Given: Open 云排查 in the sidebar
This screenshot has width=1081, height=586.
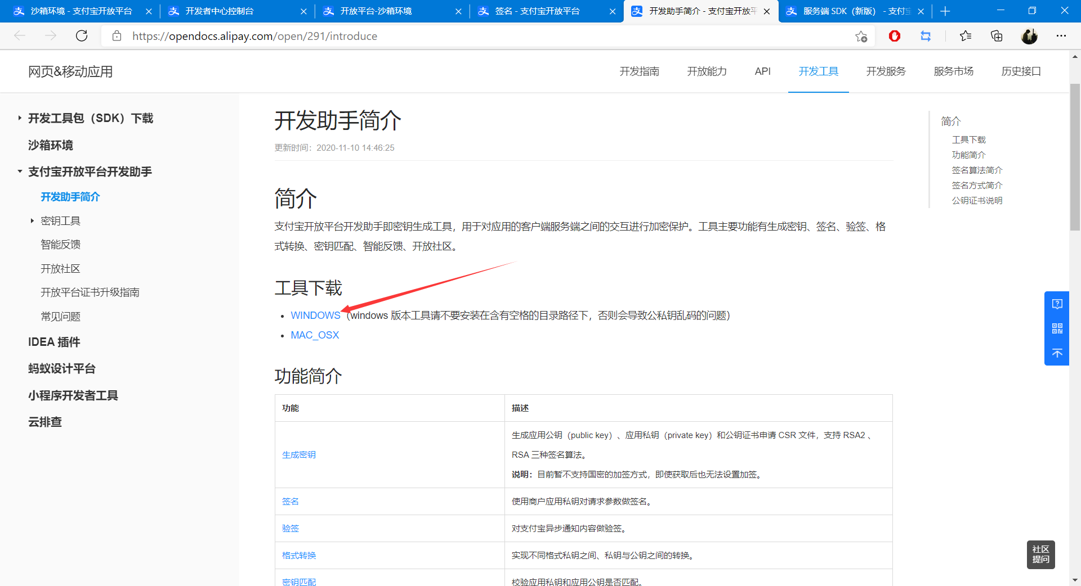Looking at the screenshot, I should tap(45, 422).
